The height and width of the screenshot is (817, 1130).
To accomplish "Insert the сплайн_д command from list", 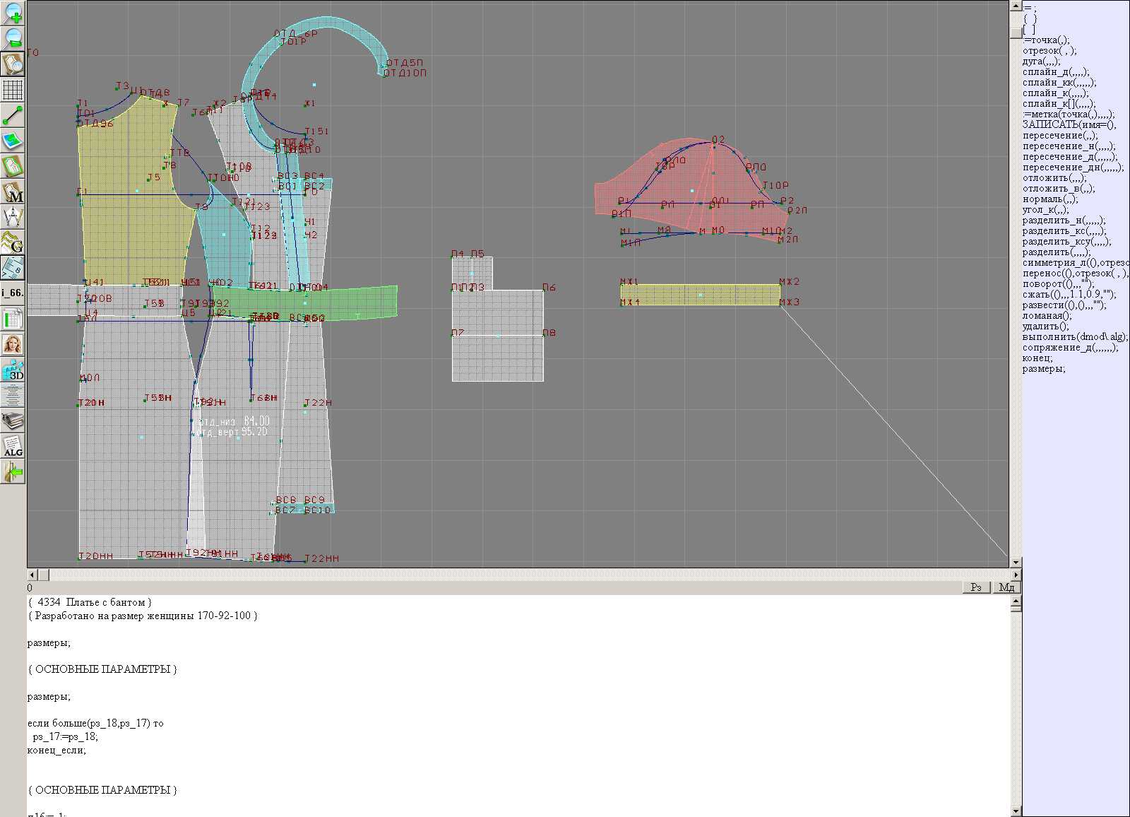I will coord(1055,72).
